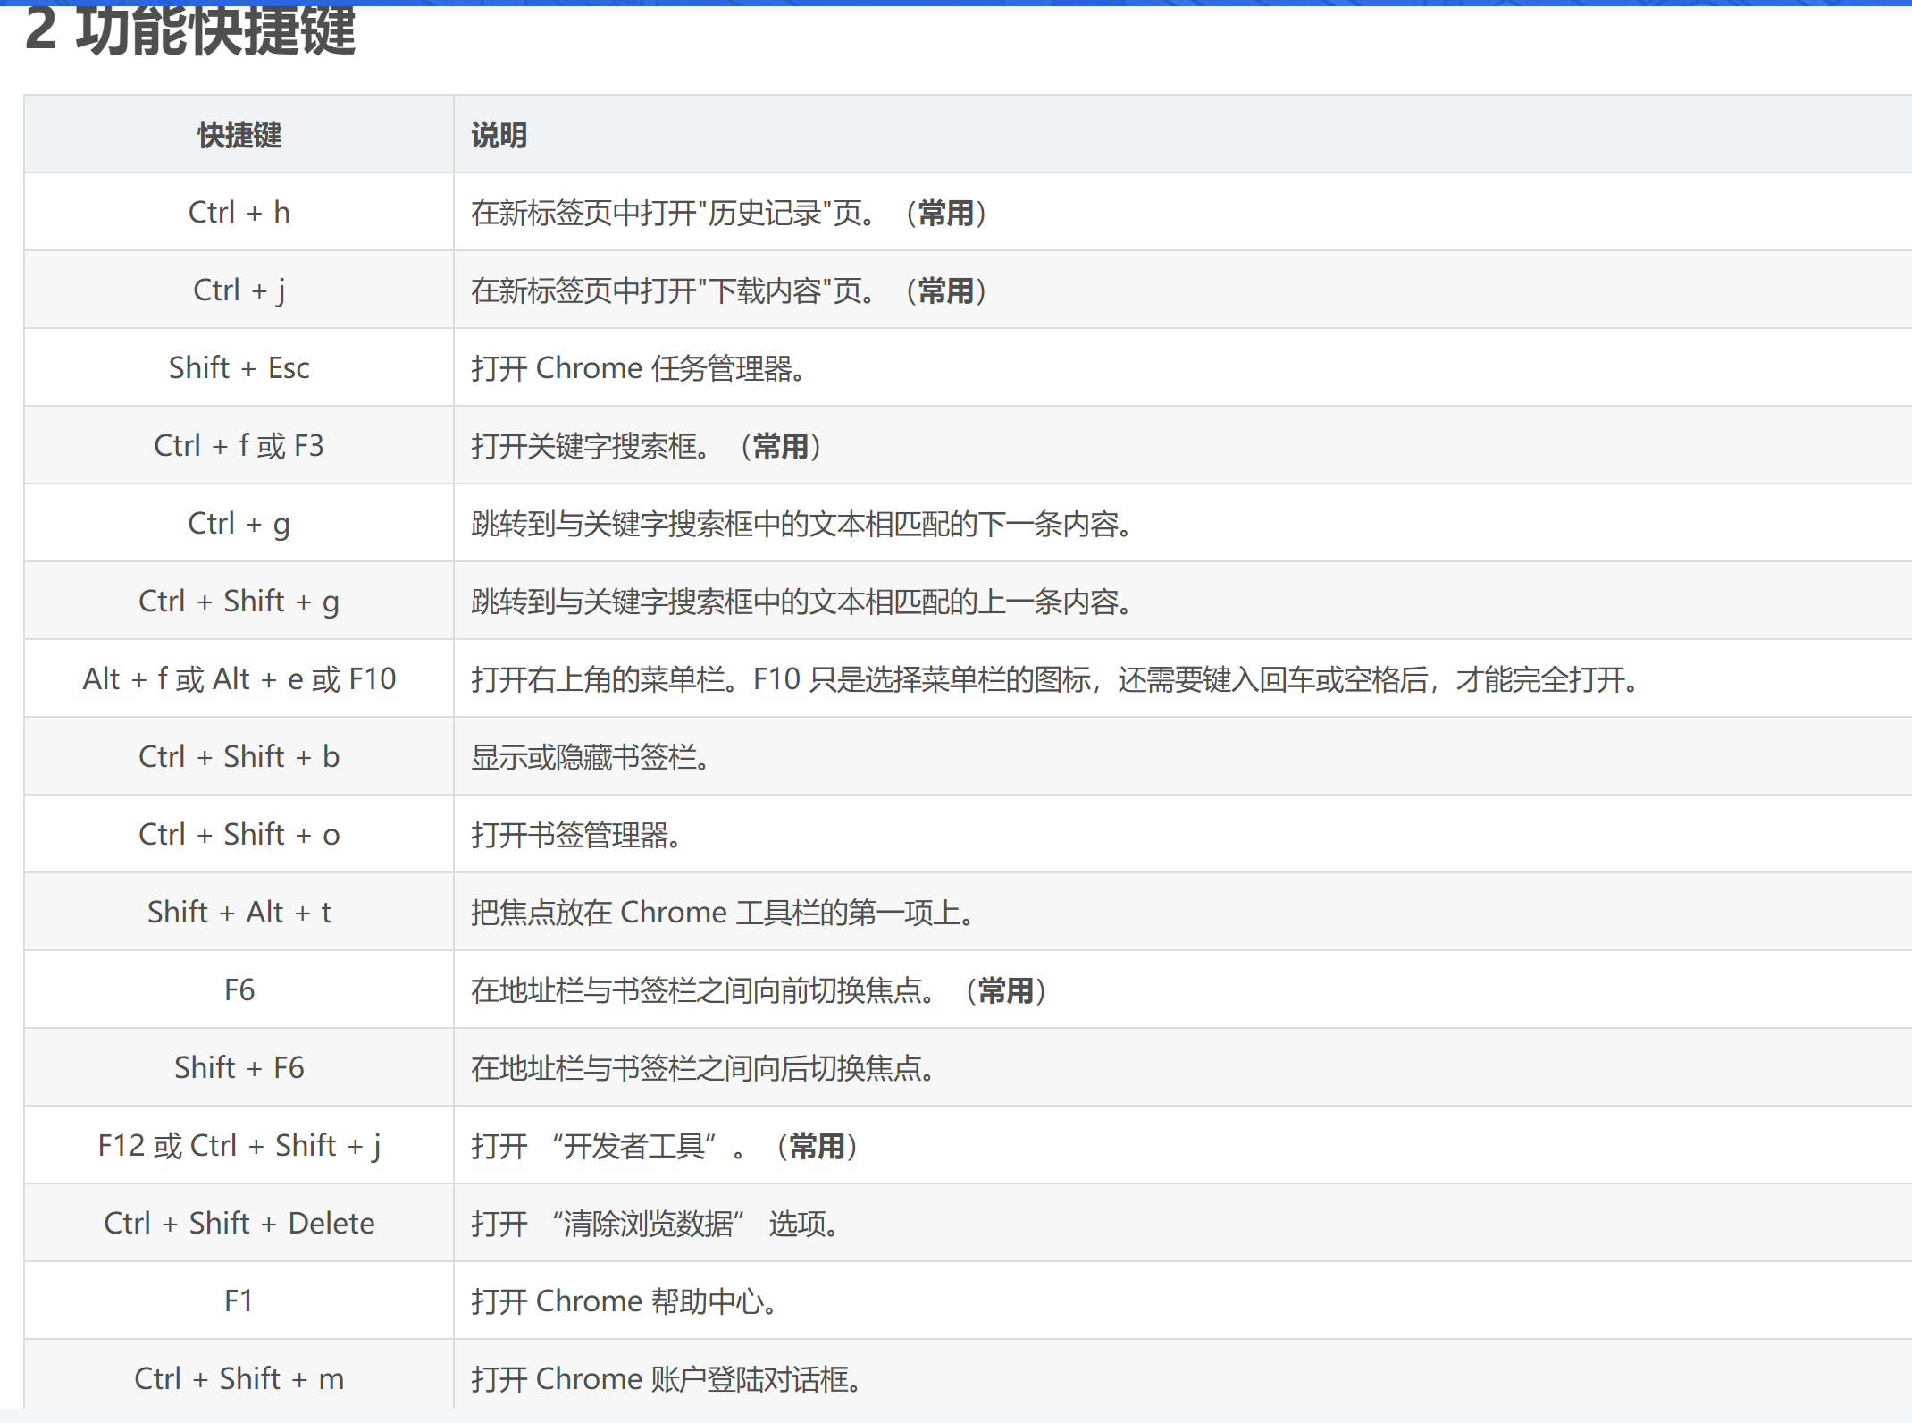1912x1423 pixels.
Task: Click the 'Ctrl + Shift + g' shortcut cell
Action: point(239,602)
